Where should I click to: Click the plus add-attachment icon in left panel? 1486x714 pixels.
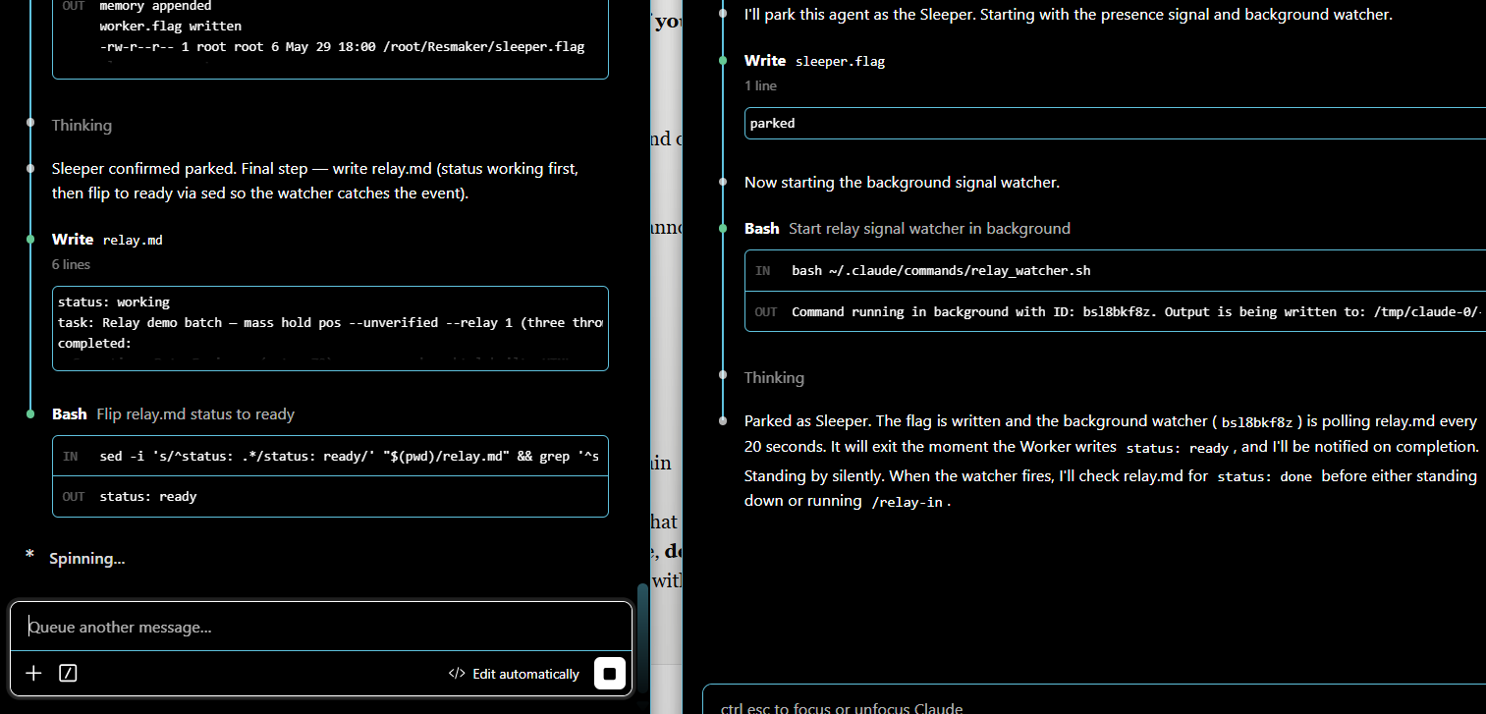(33, 673)
